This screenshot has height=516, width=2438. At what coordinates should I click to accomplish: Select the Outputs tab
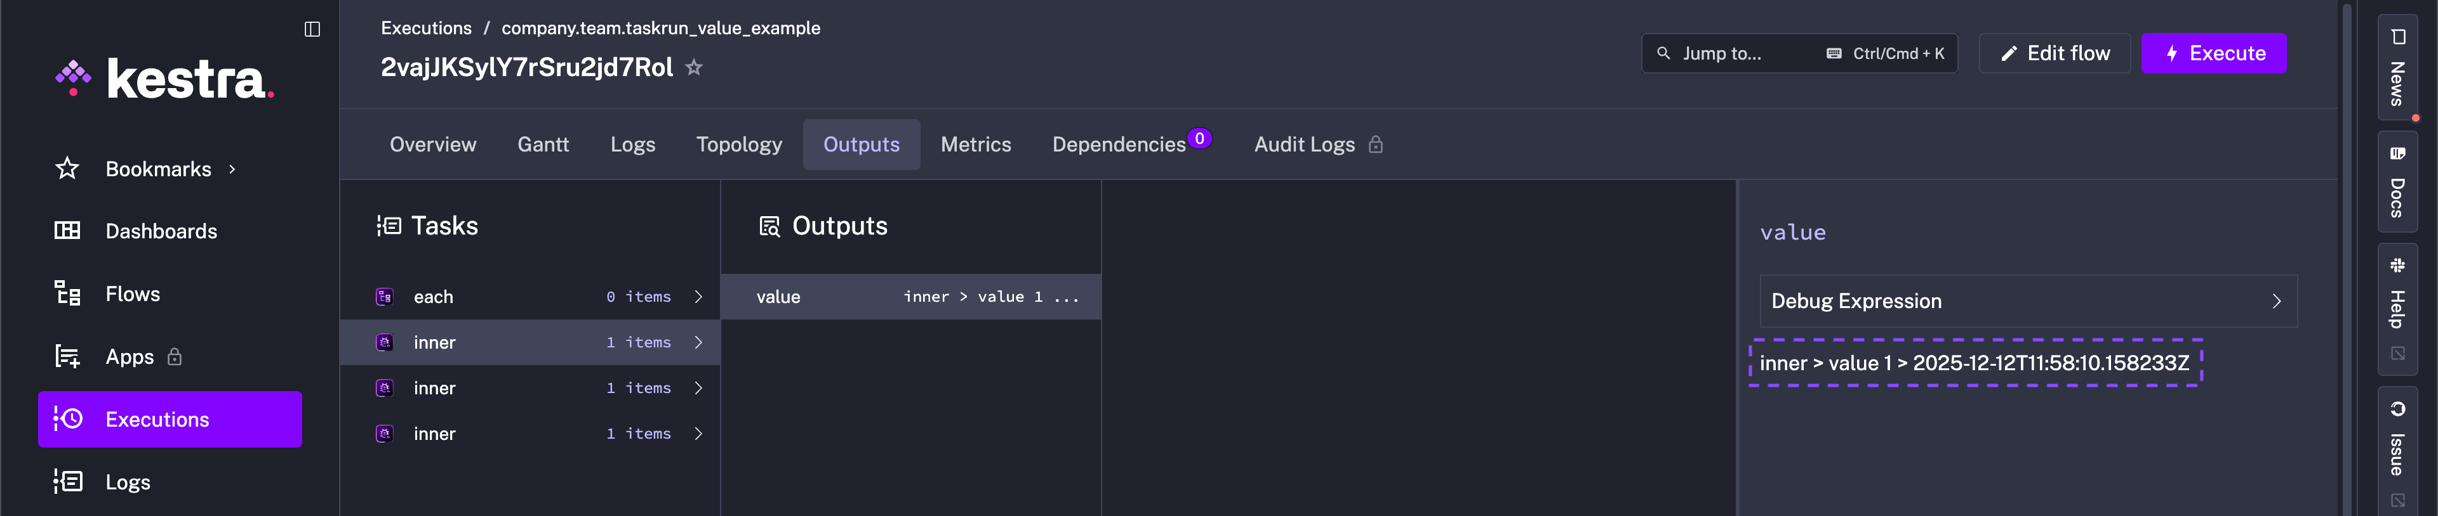(x=862, y=145)
